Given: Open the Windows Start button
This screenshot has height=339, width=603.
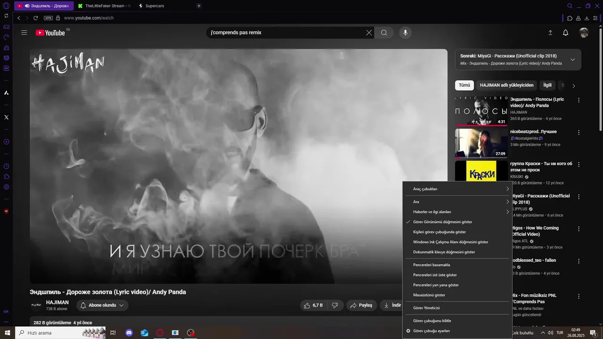Looking at the screenshot, I should click(8, 332).
